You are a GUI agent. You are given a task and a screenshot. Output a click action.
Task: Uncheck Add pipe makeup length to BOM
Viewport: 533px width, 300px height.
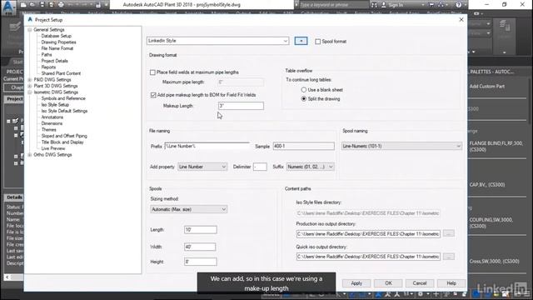click(x=153, y=95)
